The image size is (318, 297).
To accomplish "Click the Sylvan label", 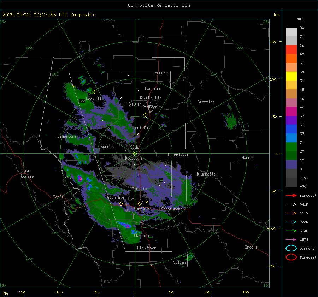I will (x=135, y=104).
